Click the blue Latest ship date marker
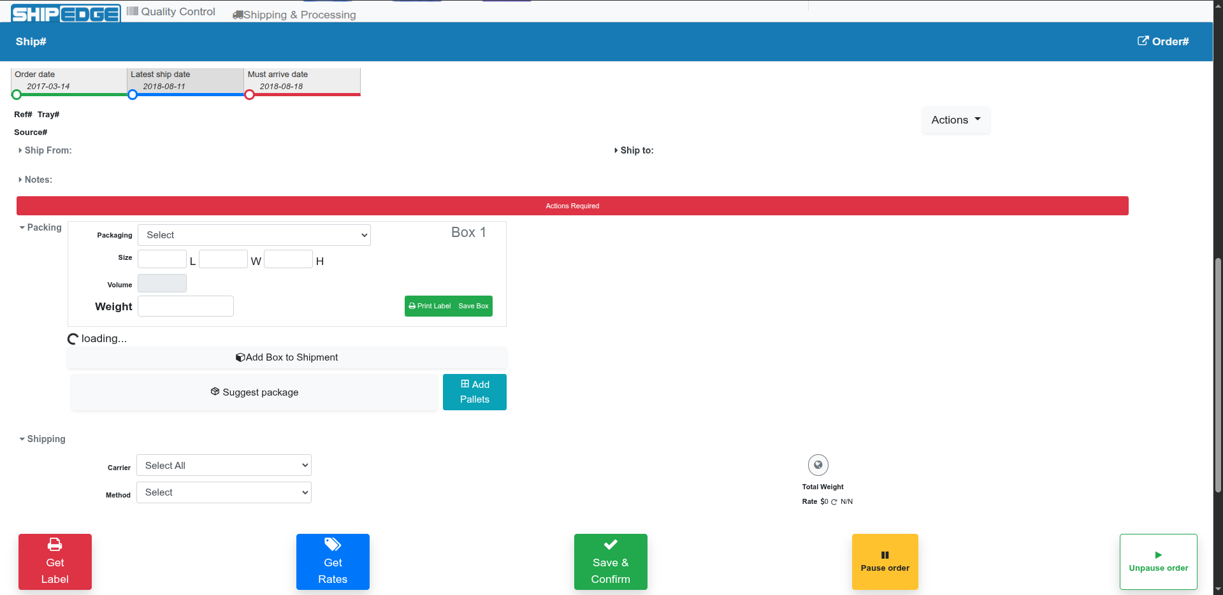 point(133,95)
